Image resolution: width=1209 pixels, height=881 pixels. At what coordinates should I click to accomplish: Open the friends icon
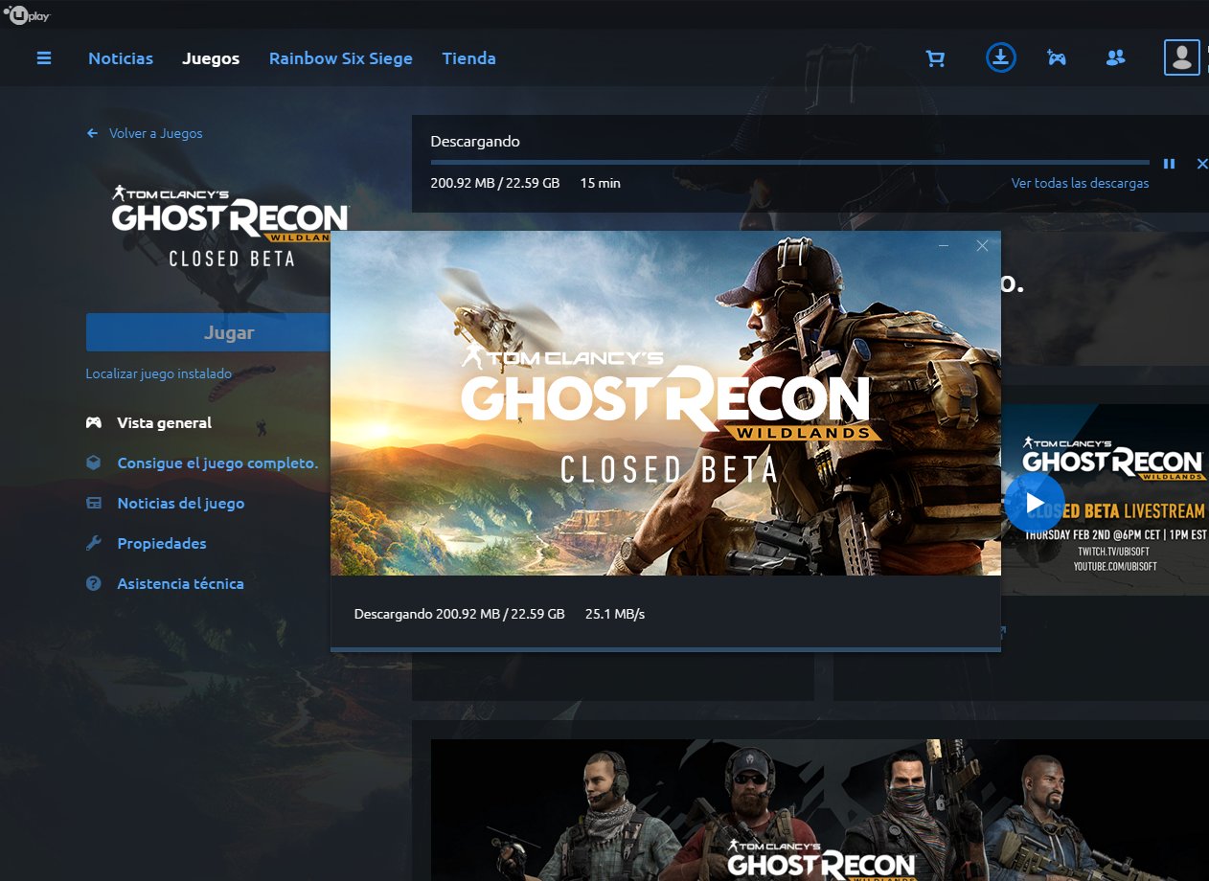(1115, 58)
